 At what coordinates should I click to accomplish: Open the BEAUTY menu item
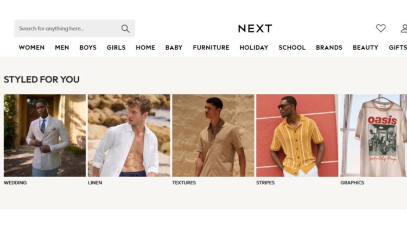point(365,48)
